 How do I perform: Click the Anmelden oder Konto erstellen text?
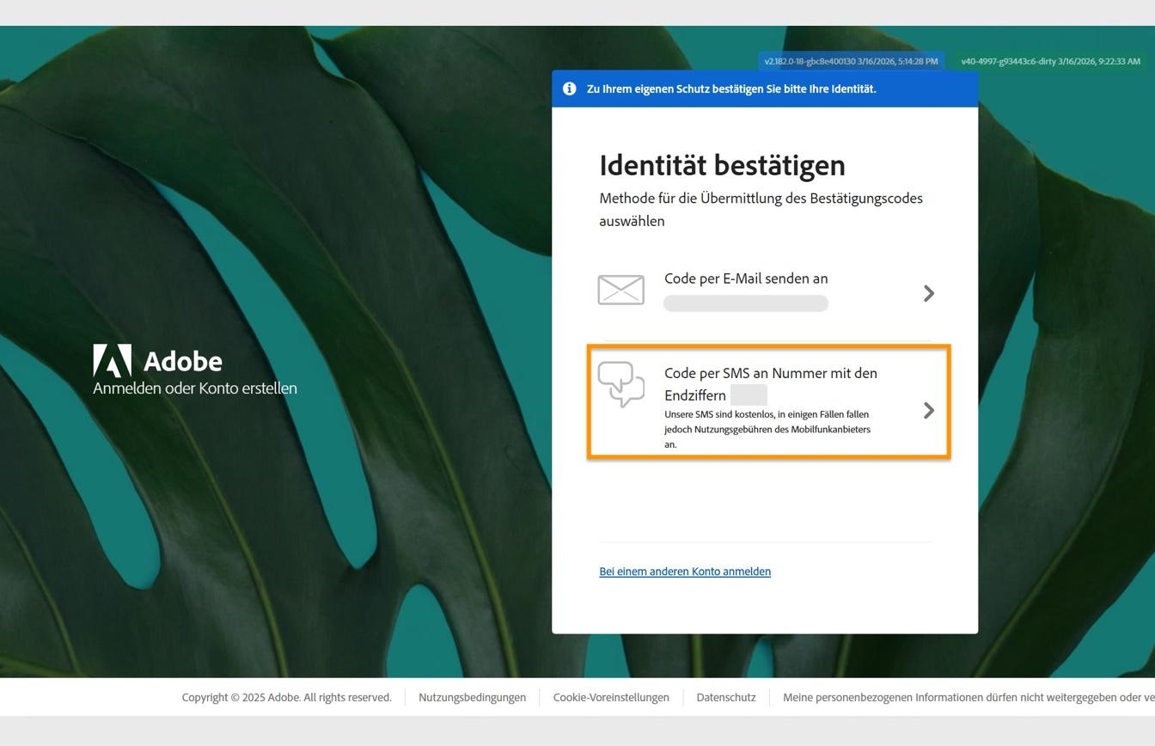coord(194,388)
